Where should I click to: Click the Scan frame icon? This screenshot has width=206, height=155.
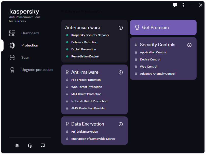(12, 58)
